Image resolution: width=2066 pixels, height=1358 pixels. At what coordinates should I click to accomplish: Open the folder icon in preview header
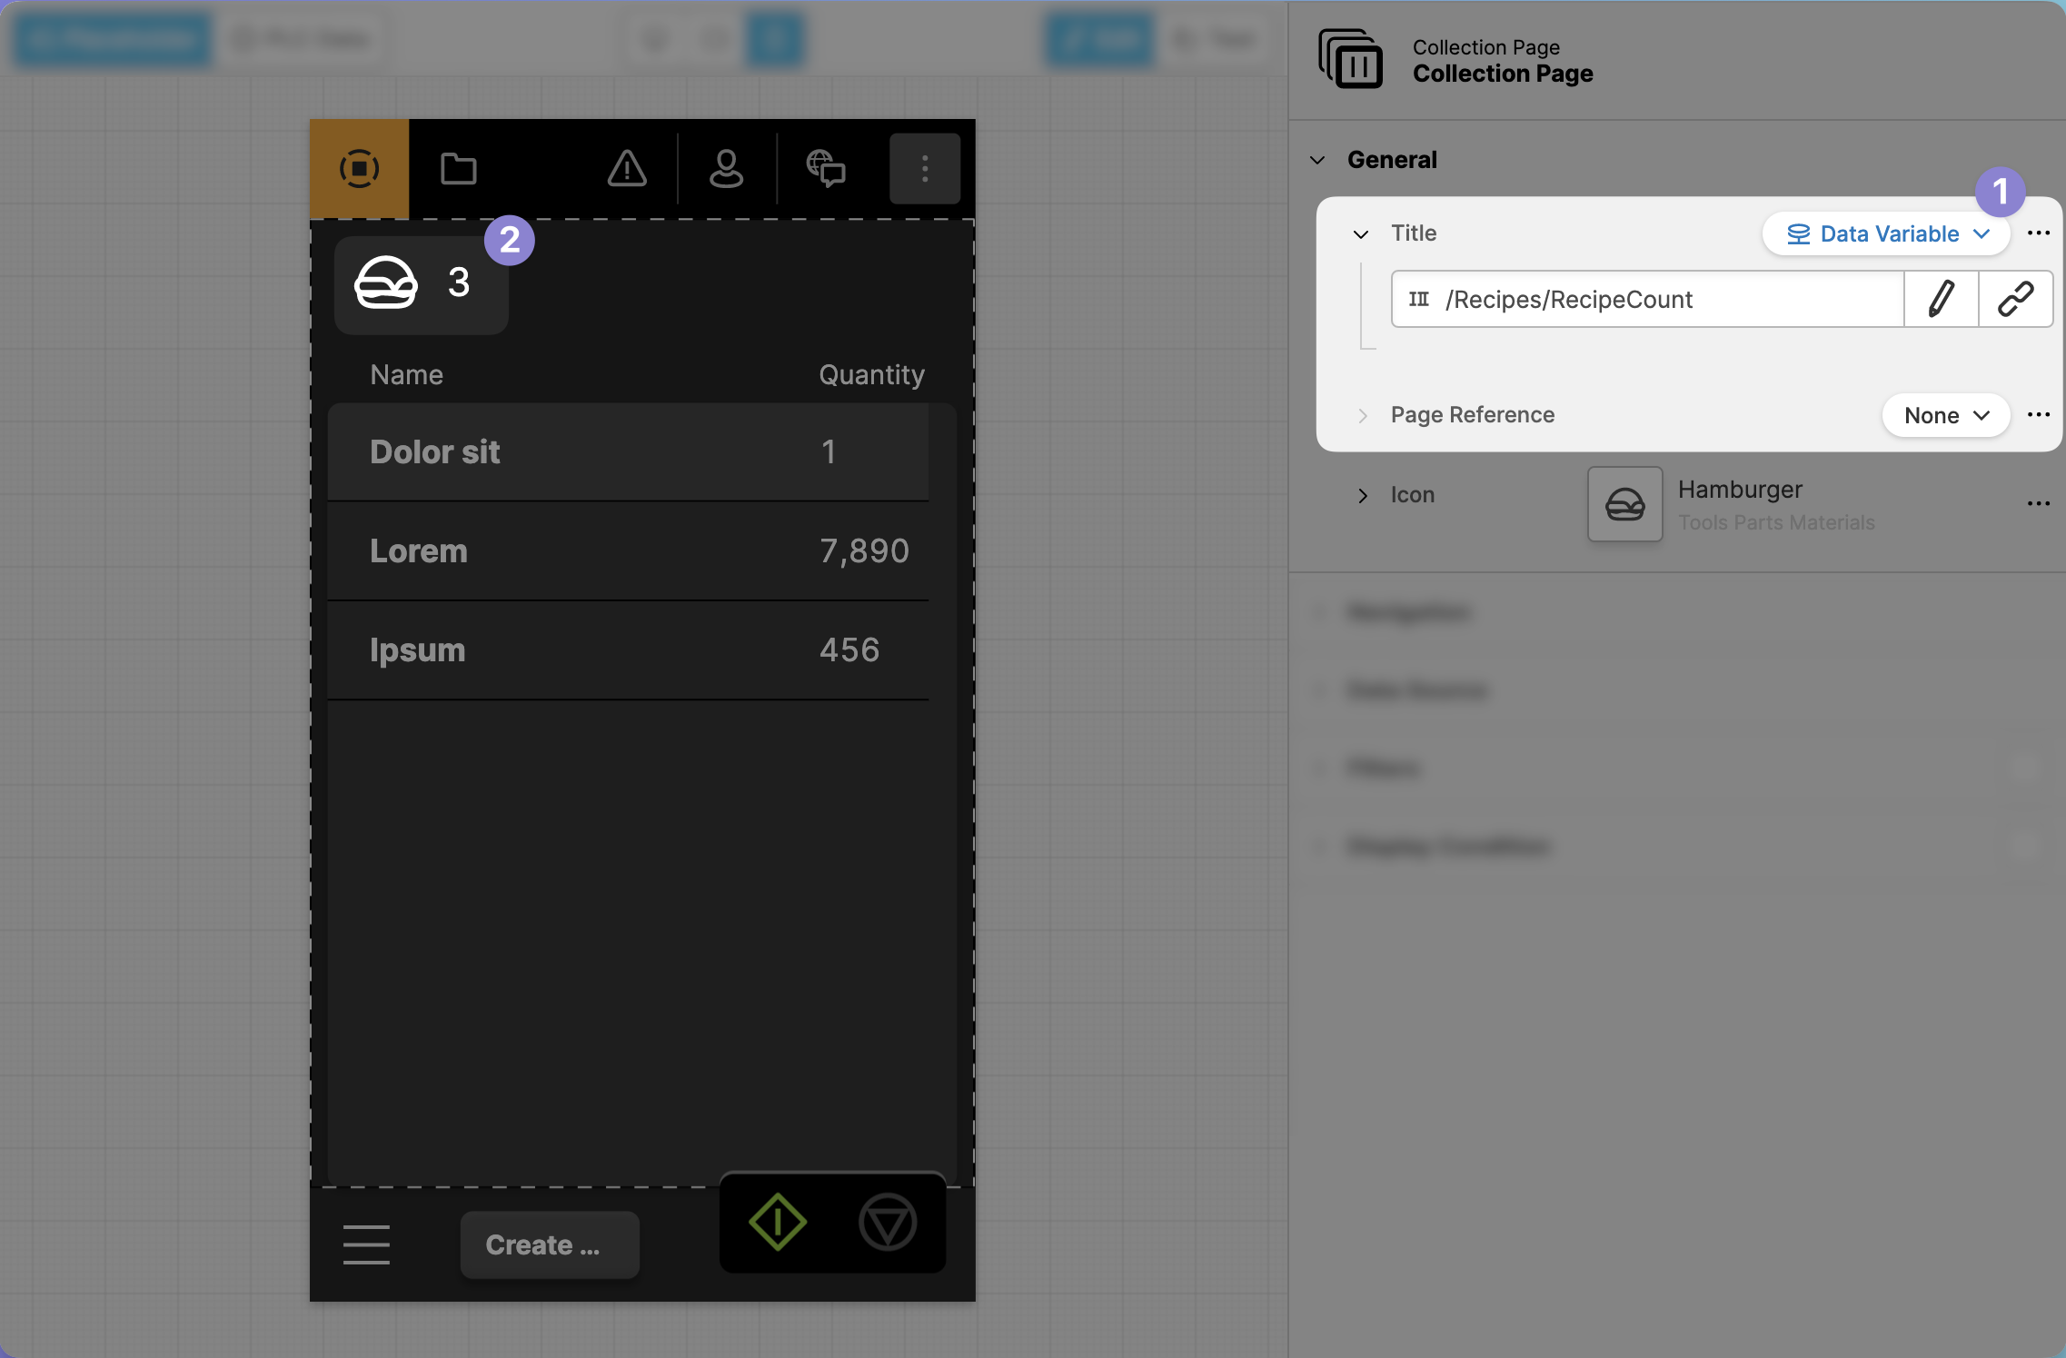[458, 169]
